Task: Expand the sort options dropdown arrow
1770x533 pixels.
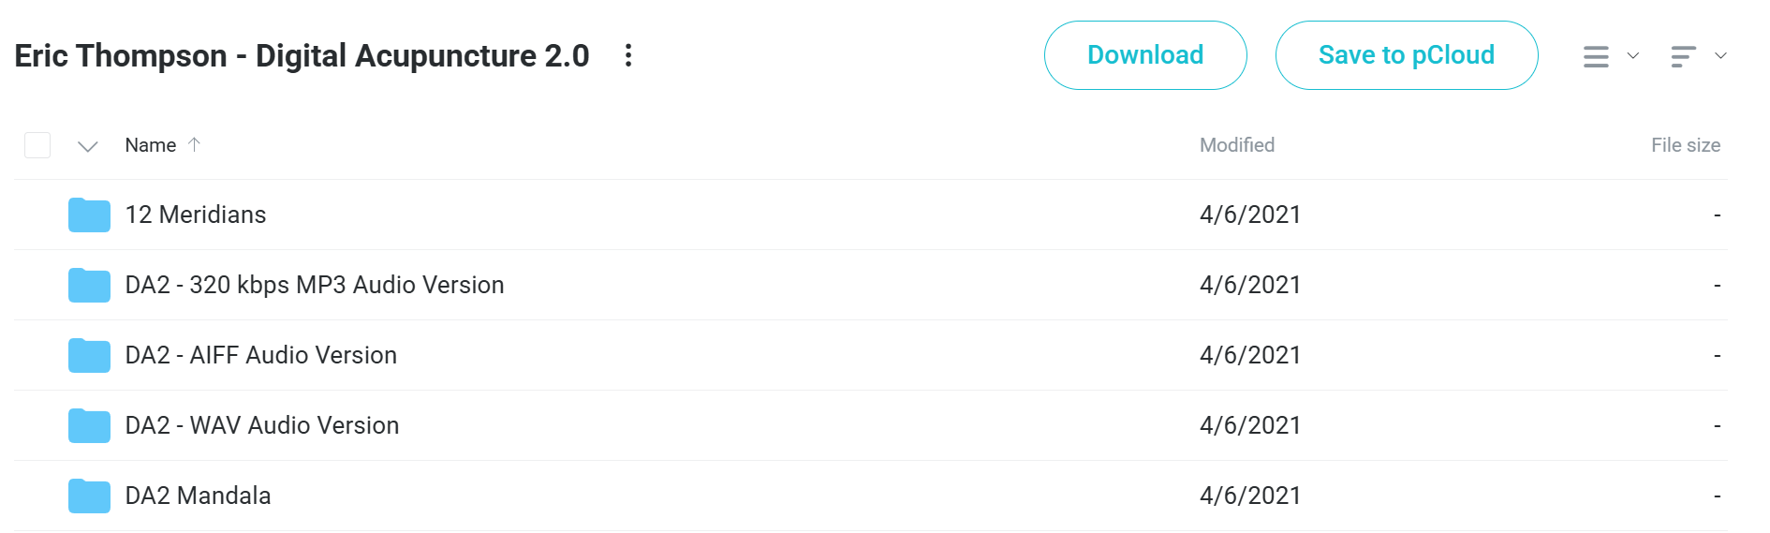Action: coord(1720,56)
